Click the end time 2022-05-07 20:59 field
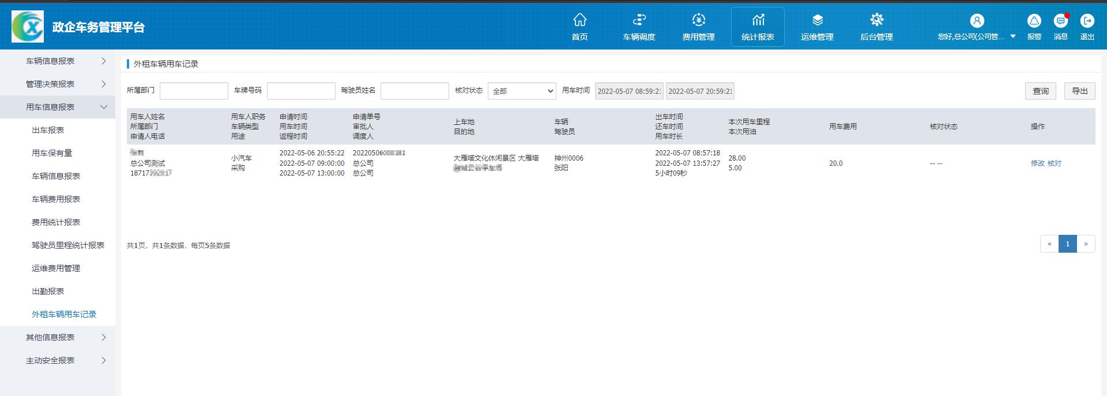The image size is (1107, 396). (x=700, y=91)
